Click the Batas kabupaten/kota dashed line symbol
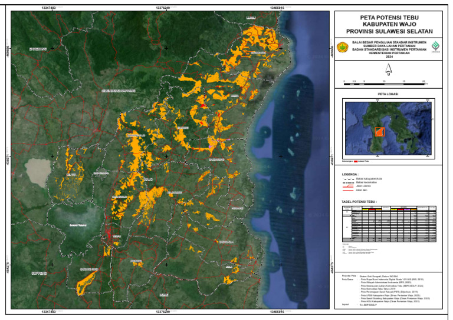This screenshot has height=320, width=453. 349,179
